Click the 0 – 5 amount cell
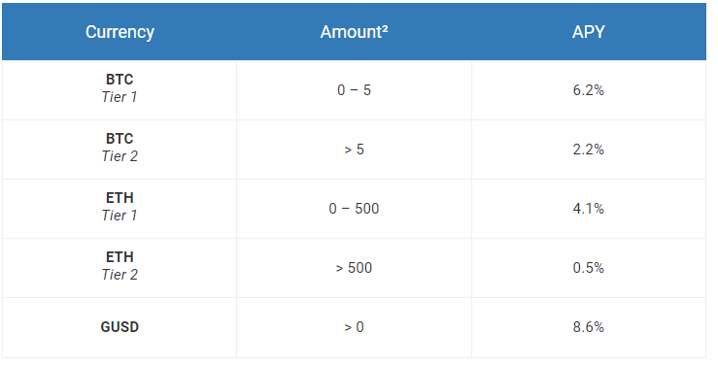The width and height of the screenshot is (718, 366). [354, 90]
